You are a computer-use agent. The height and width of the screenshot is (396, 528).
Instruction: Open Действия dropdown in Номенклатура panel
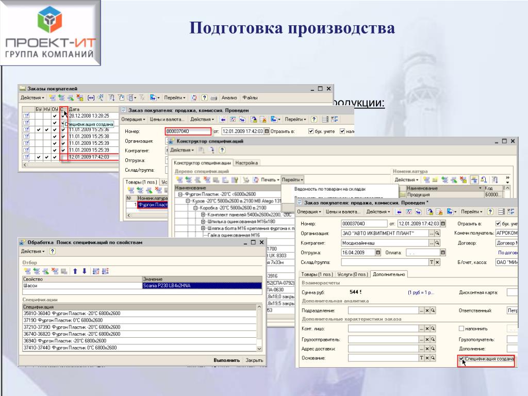(406, 180)
